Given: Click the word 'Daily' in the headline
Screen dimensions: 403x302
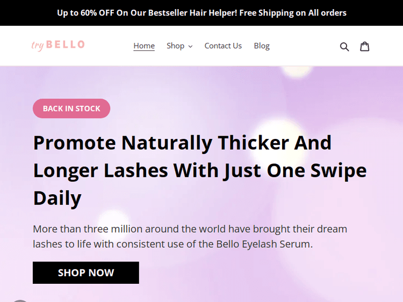Looking at the screenshot, I should (57, 198).
